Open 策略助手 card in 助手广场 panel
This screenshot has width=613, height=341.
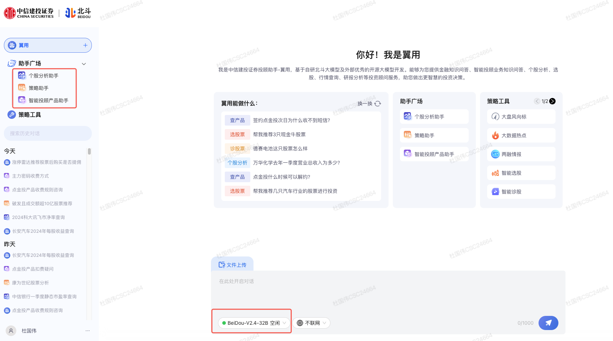click(434, 135)
